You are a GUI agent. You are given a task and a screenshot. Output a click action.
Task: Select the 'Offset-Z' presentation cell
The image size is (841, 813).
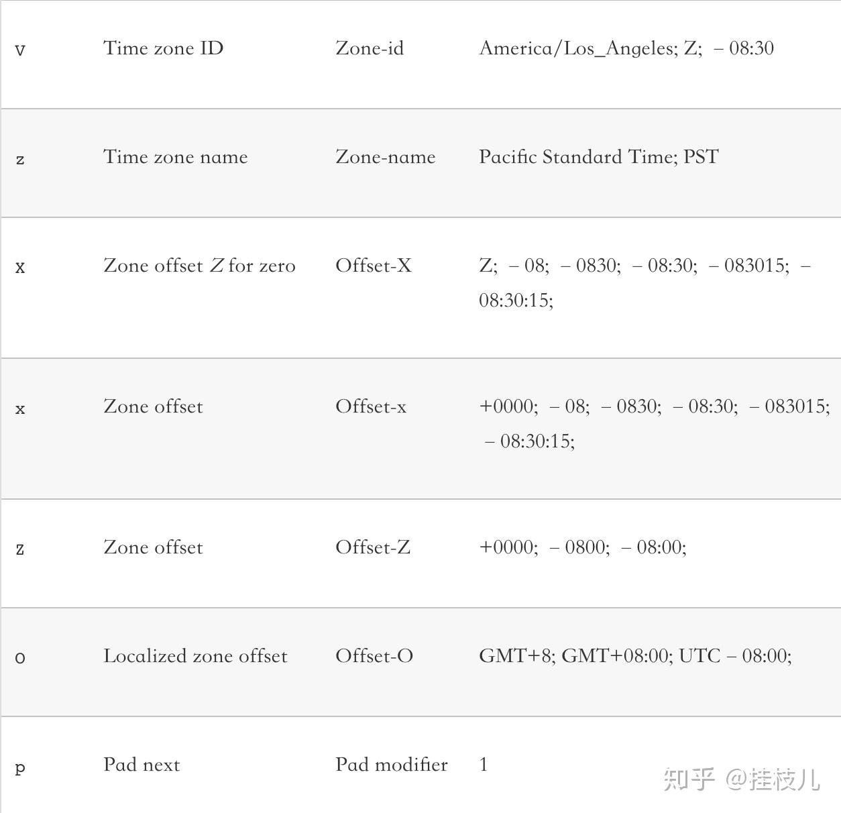click(x=373, y=547)
